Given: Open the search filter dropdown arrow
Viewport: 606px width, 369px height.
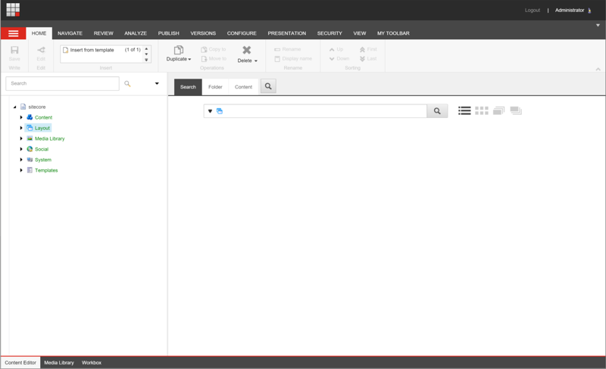Looking at the screenshot, I should pos(211,111).
